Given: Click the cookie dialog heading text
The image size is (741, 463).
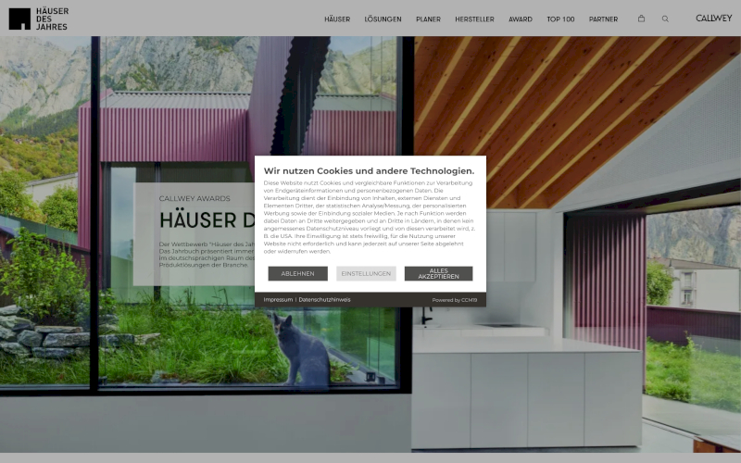Looking at the screenshot, I should coord(369,170).
